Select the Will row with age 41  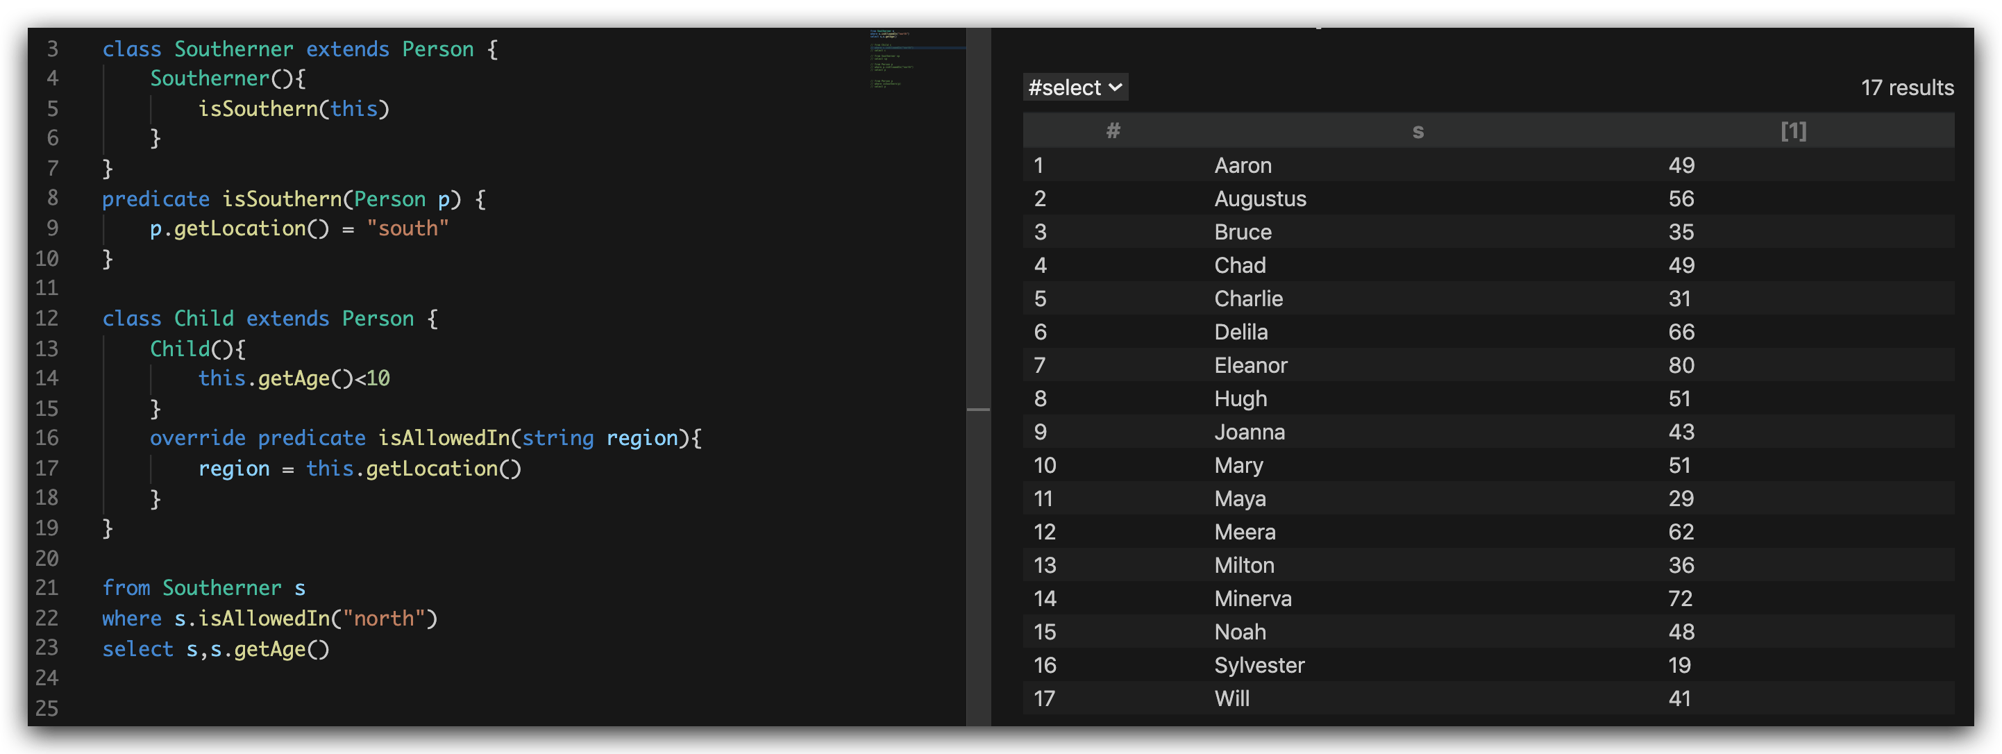1488,698
